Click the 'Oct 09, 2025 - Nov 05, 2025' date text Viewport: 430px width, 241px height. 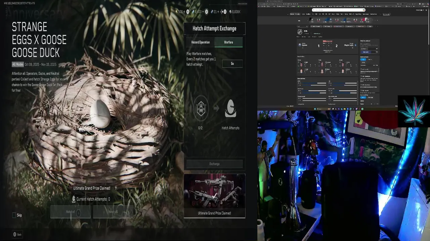tap(40, 64)
